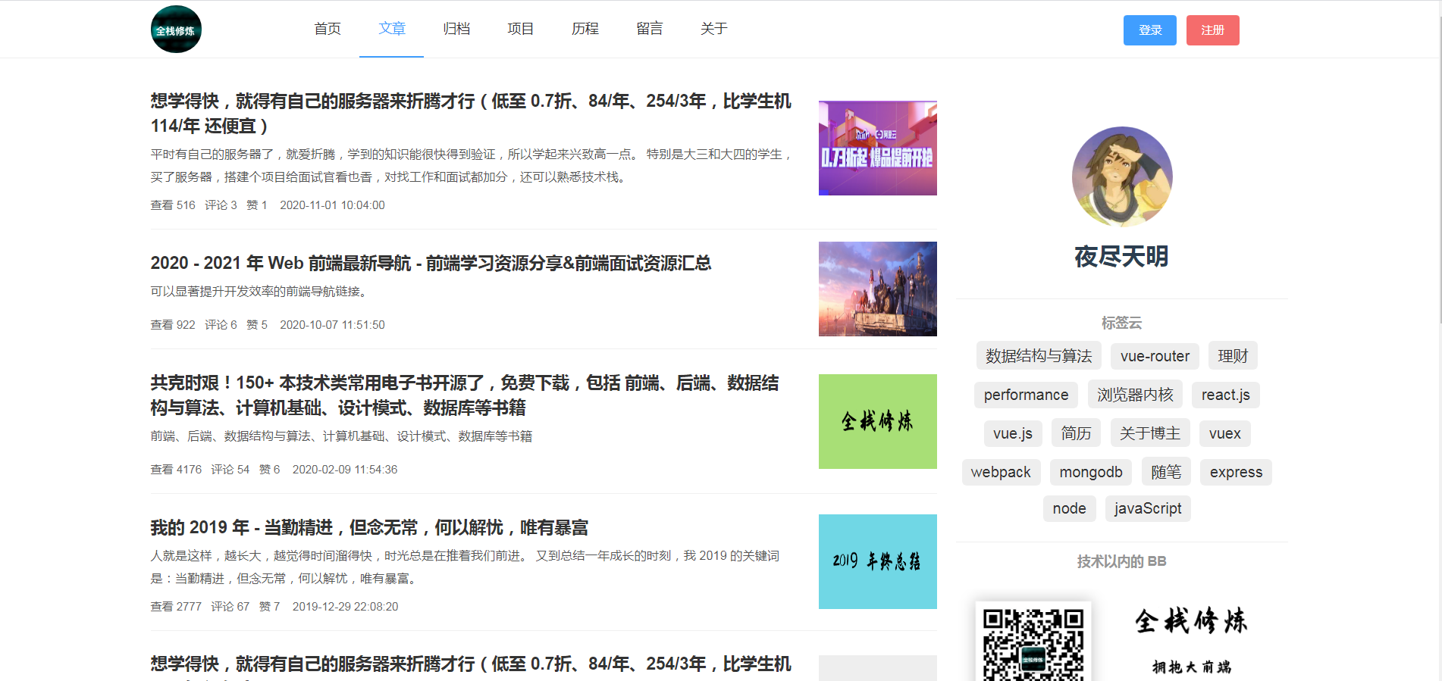Click the blue 登录 button
Viewport: 1442px width, 681px height.
[x=1150, y=30]
